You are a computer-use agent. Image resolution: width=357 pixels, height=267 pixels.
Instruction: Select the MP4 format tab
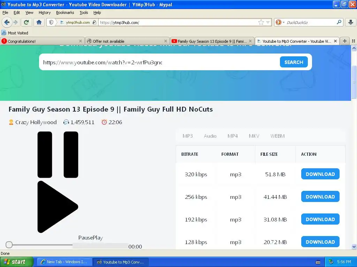(233, 136)
